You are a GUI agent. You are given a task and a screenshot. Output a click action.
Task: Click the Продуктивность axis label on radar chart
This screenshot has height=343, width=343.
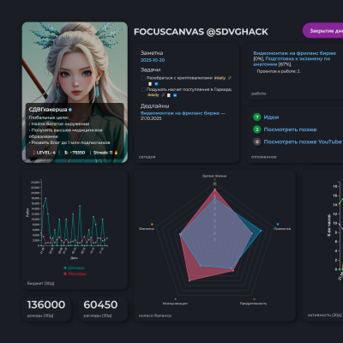pos(253,304)
